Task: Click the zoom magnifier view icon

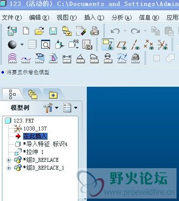Action: point(46,44)
